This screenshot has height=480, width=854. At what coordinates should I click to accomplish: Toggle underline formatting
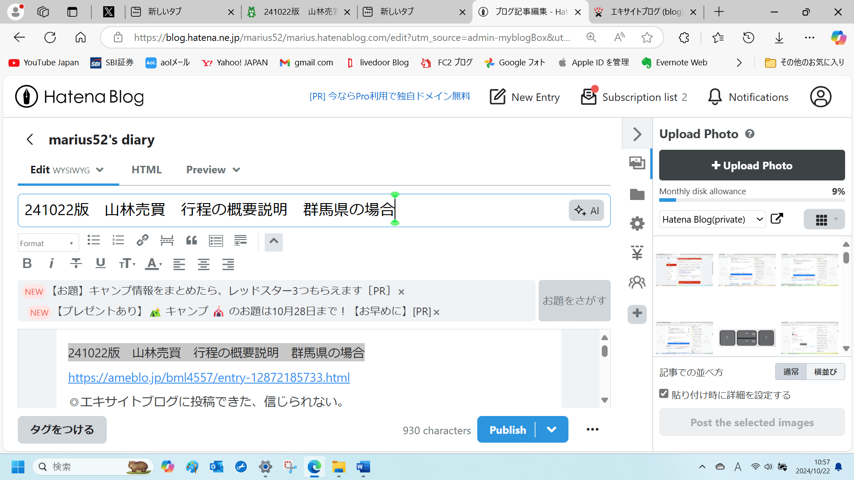click(x=100, y=264)
